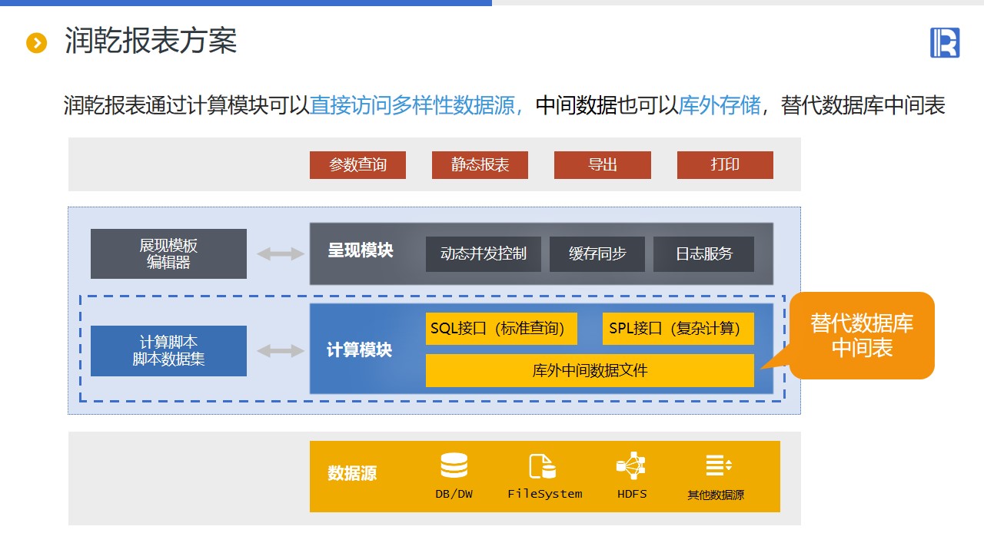The height and width of the screenshot is (553, 984).
Task: Click the orange arrow bullet beside the title
Action: coord(37,43)
